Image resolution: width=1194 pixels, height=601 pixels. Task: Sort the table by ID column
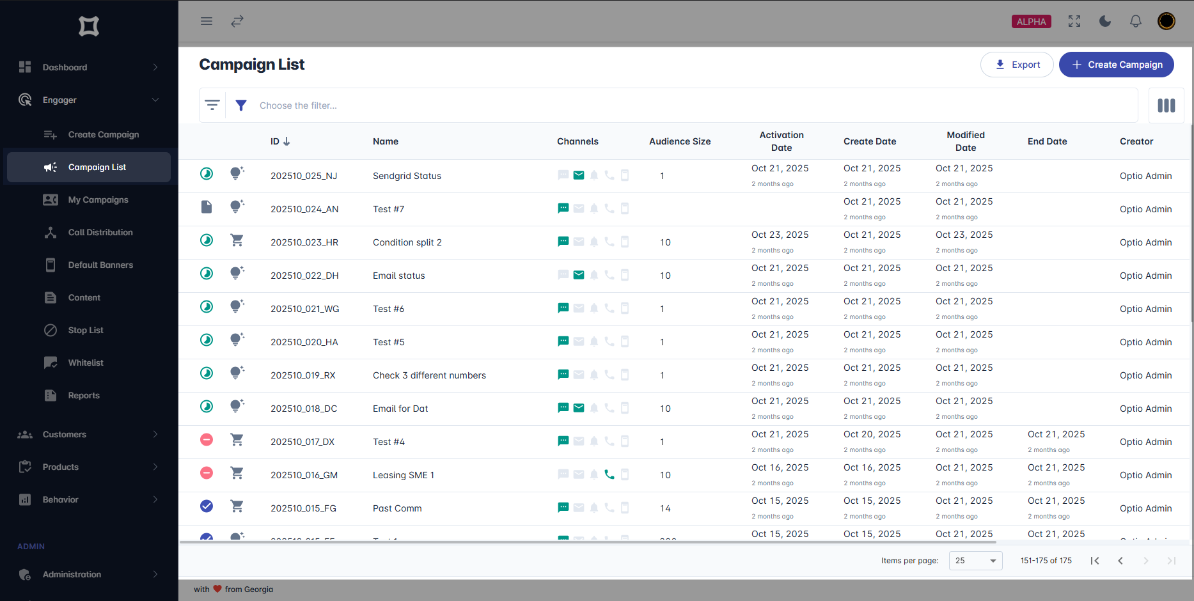pyautogui.click(x=280, y=141)
